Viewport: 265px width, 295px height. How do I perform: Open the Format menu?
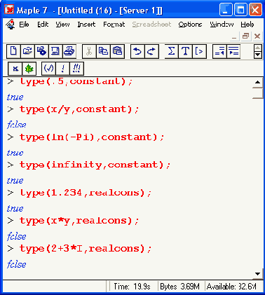(114, 25)
